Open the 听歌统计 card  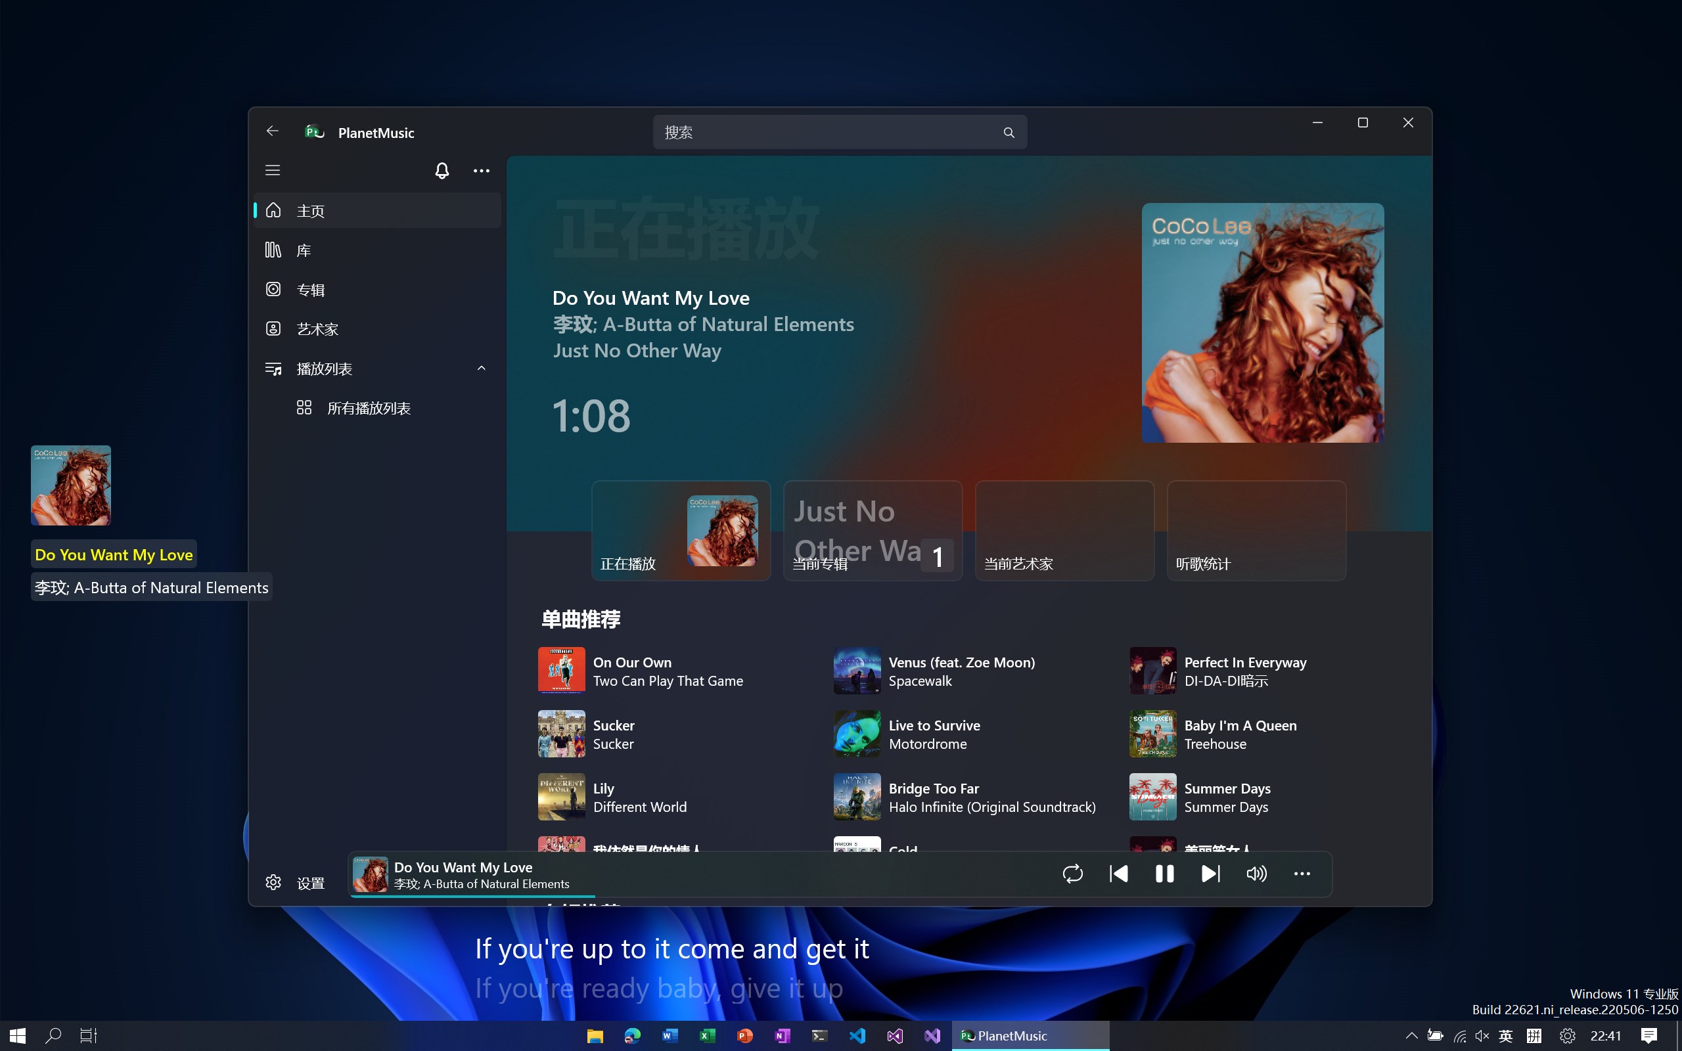pos(1256,530)
